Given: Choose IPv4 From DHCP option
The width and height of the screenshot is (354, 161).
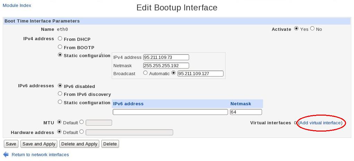Looking at the screenshot, I should tap(60, 39).
